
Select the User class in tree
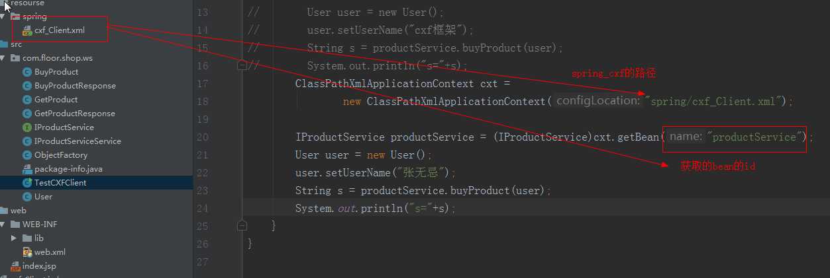pyautogui.click(x=44, y=197)
